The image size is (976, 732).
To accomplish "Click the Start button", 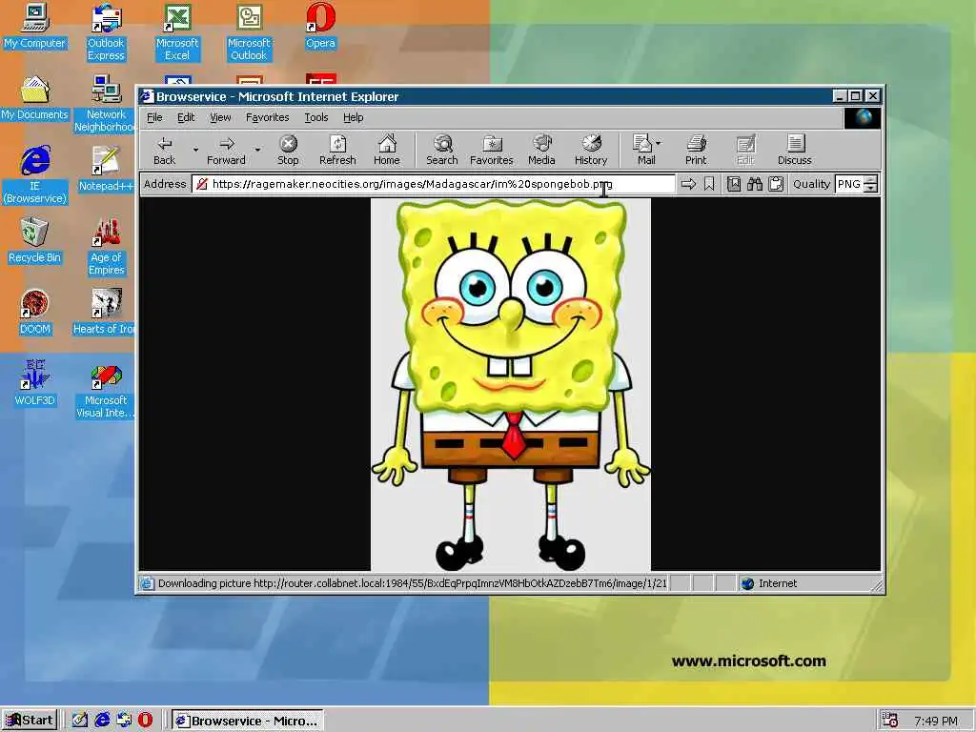I will (x=30, y=721).
